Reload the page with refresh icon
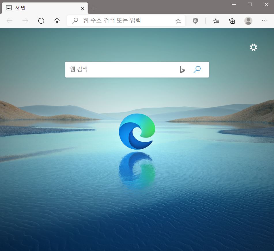This screenshot has width=274, height=251. (x=41, y=21)
